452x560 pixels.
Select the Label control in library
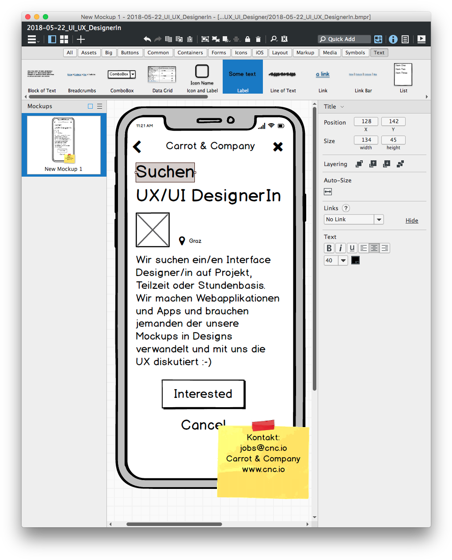(243, 77)
